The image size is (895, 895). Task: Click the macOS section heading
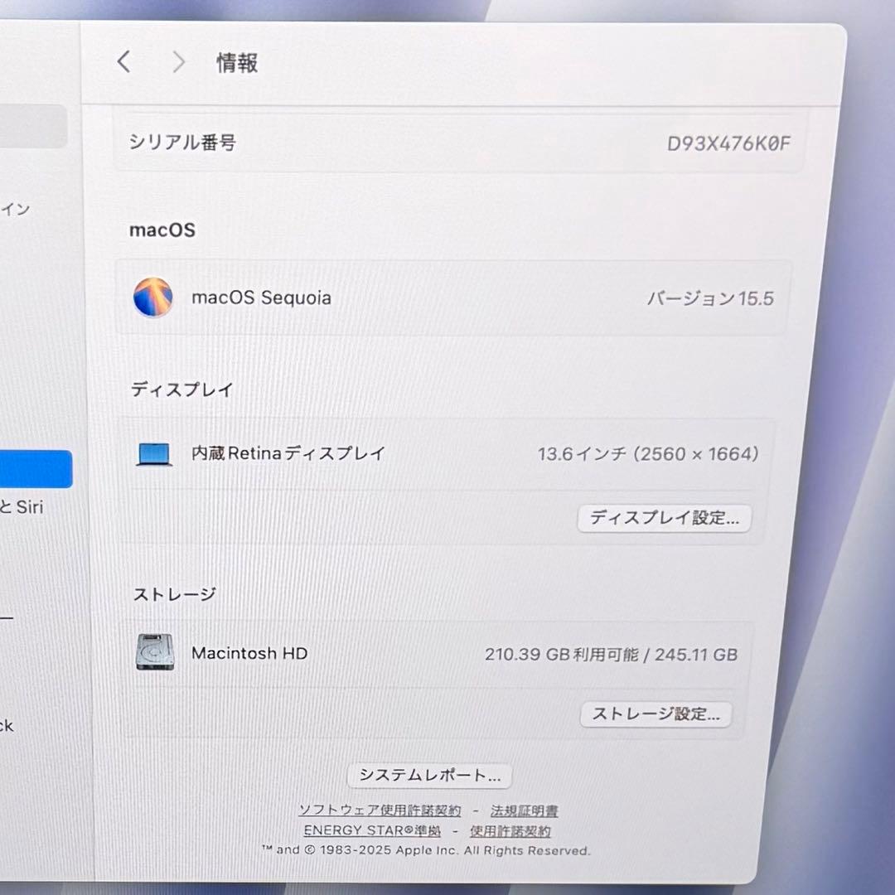[x=162, y=230]
